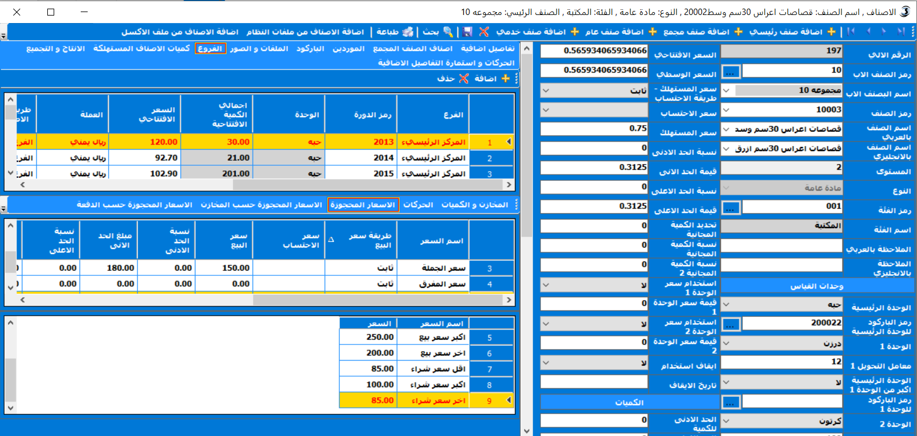The width and height of the screenshot is (917, 436).
Task: Open الملفات و الصور tab
Action: 259,48
